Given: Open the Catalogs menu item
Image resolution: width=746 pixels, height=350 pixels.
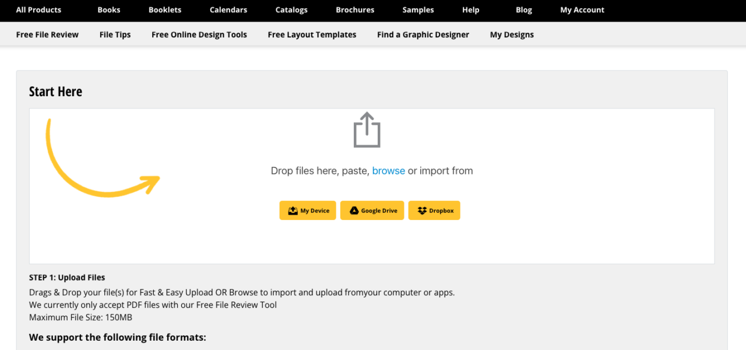Looking at the screenshot, I should click(291, 10).
